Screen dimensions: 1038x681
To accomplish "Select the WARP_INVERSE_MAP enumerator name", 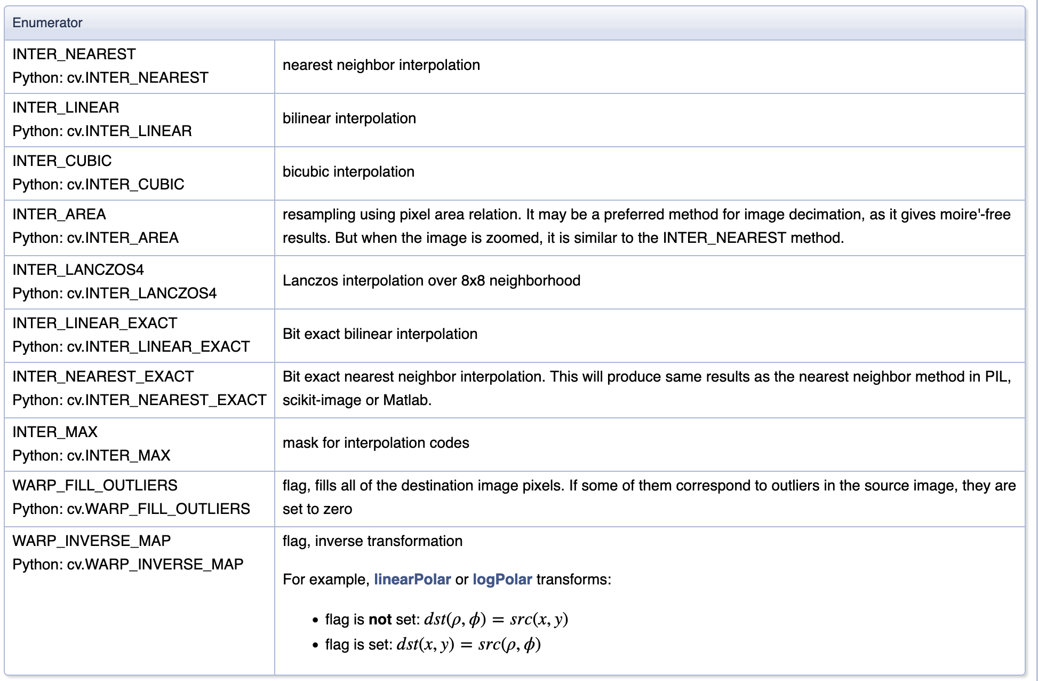I will [92, 541].
